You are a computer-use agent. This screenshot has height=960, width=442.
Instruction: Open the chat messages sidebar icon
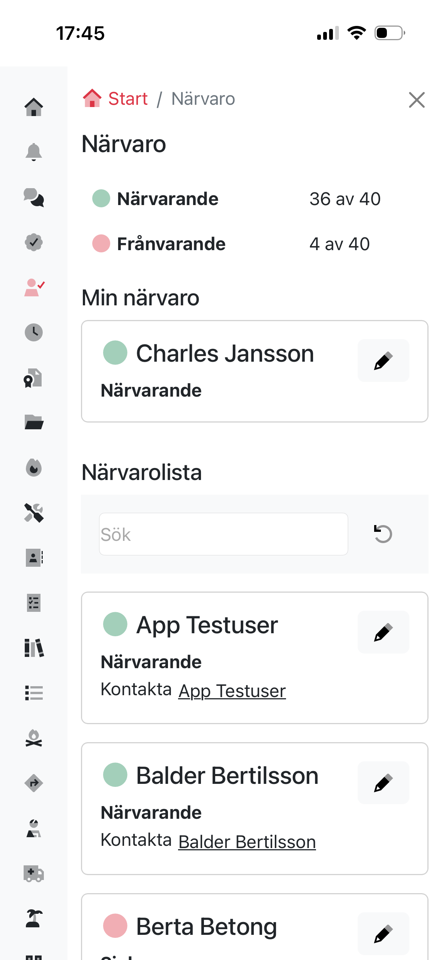pos(34,198)
